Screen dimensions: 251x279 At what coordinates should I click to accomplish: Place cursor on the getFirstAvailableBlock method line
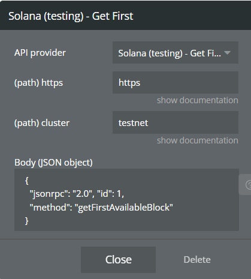pyautogui.click(x=101, y=208)
